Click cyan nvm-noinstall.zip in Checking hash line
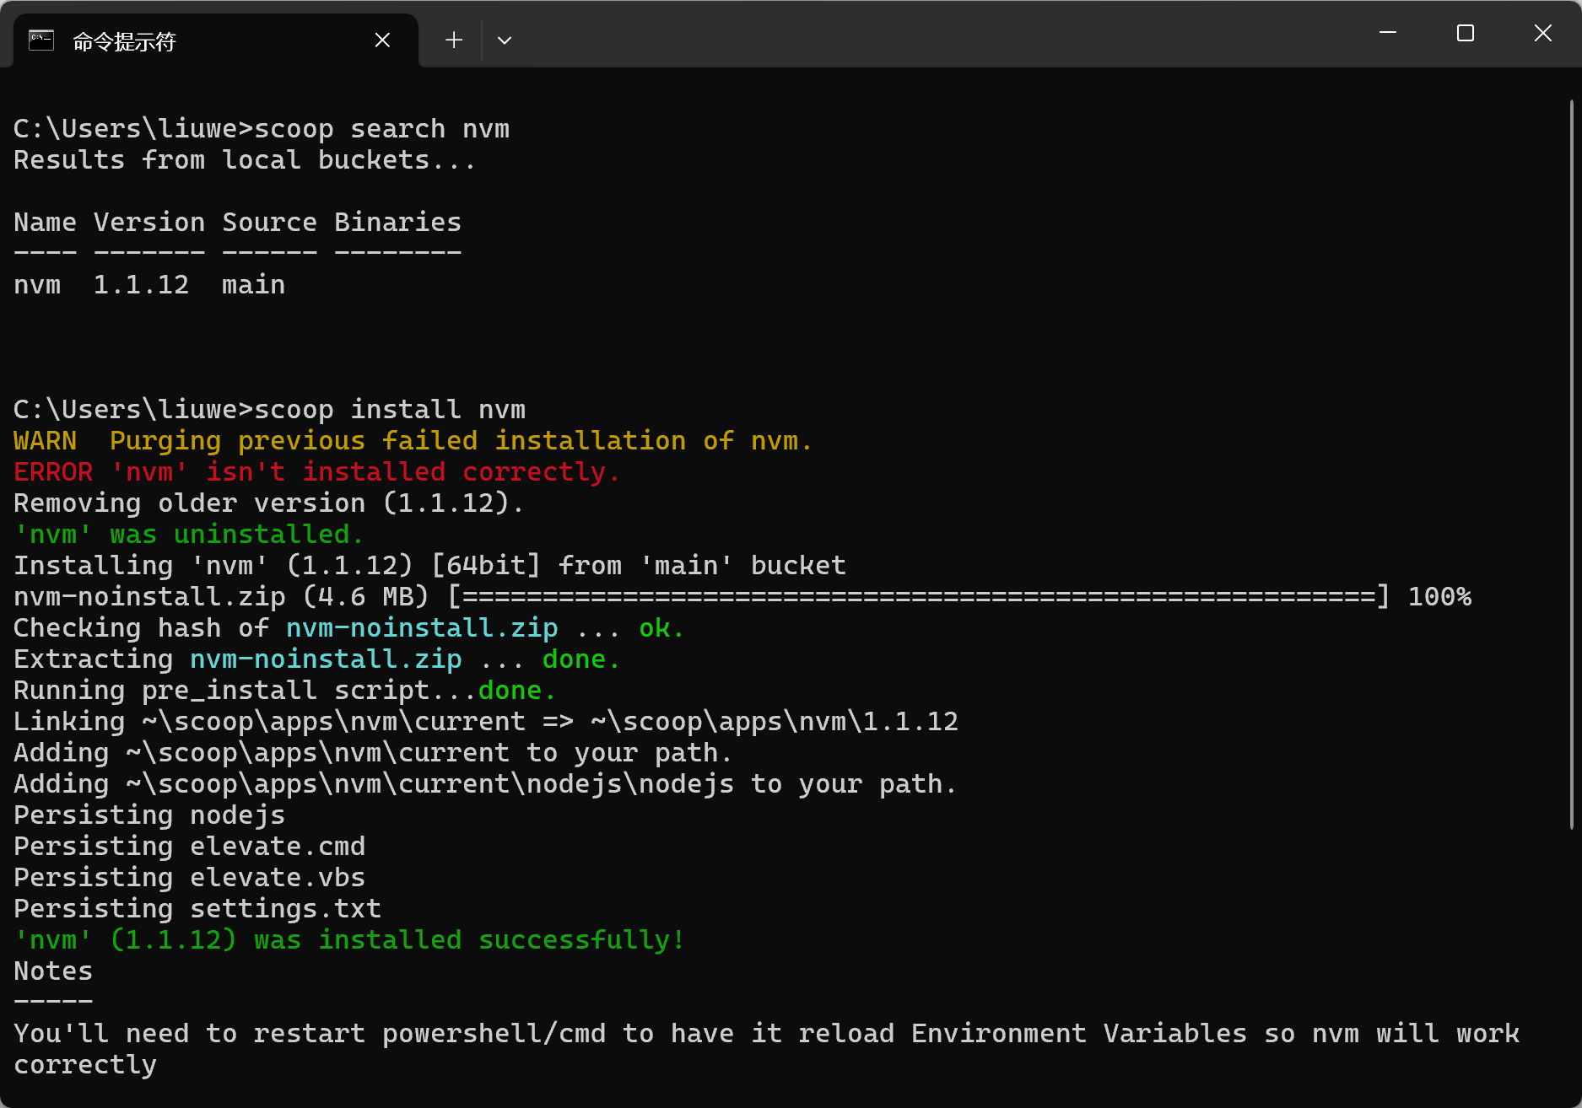The width and height of the screenshot is (1582, 1108). pyautogui.click(x=422, y=628)
